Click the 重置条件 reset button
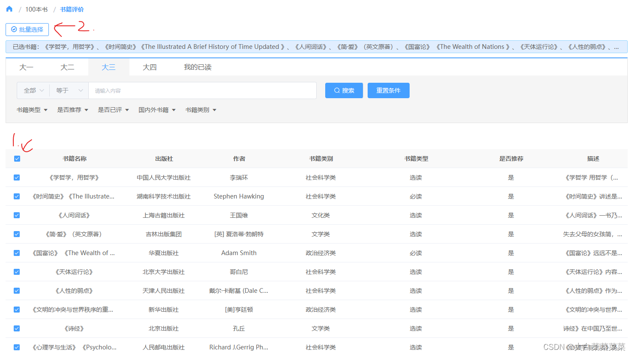Viewport: 632px width, 355px height. [x=389, y=90]
